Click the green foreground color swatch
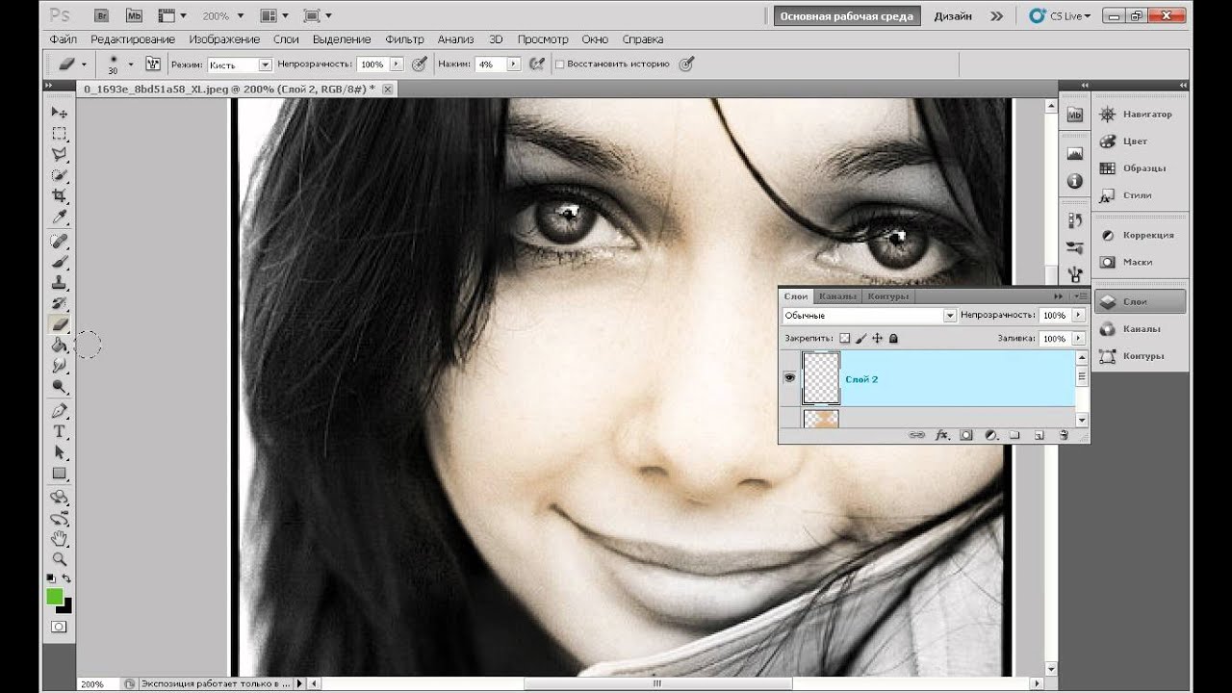 [55, 597]
